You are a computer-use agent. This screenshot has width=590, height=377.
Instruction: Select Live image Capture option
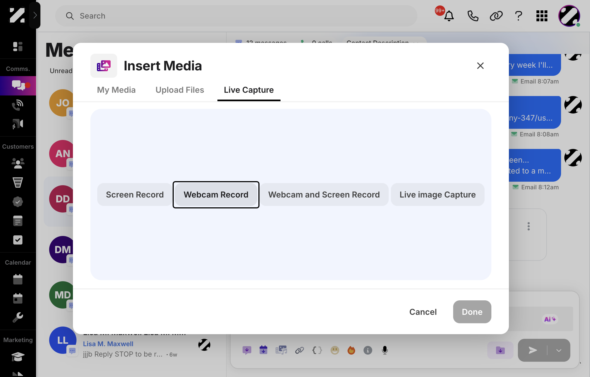click(438, 195)
